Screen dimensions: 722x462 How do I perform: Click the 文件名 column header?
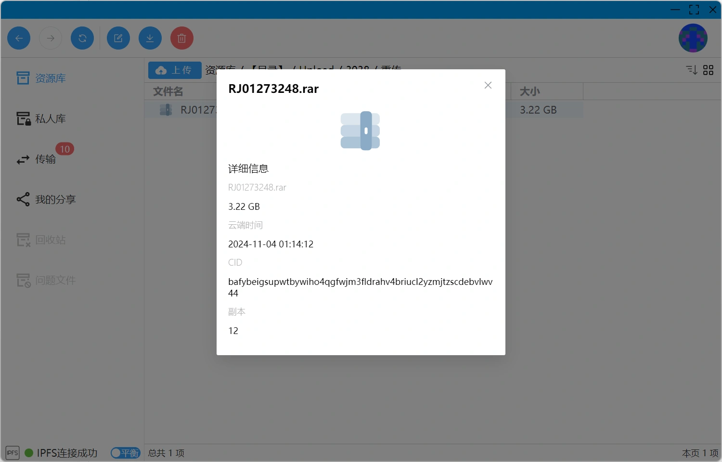point(168,91)
